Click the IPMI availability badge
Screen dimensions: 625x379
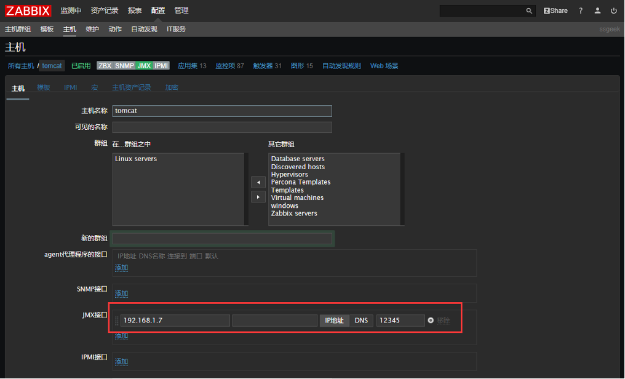point(161,66)
